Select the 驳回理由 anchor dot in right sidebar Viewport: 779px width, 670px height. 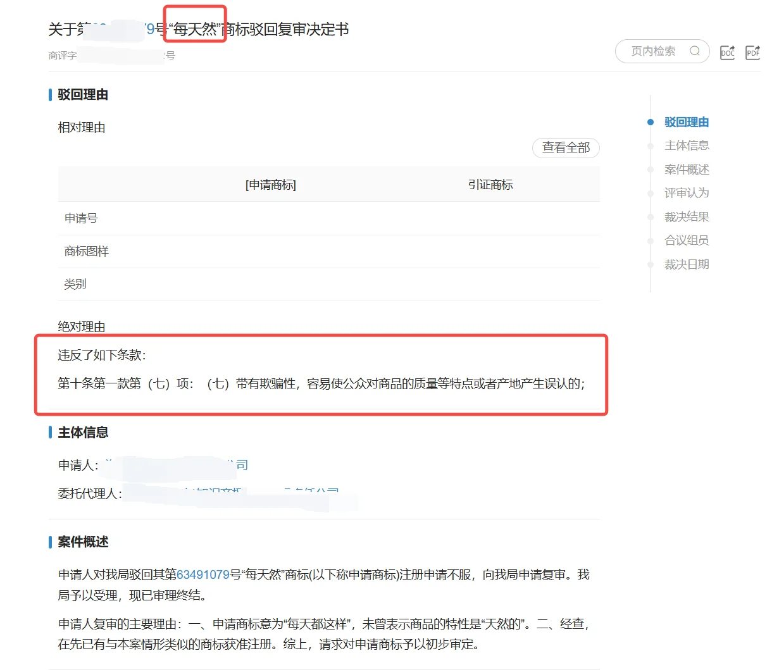coord(651,121)
